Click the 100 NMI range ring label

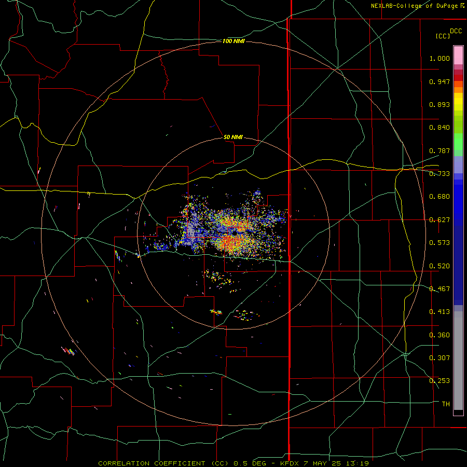click(233, 41)
